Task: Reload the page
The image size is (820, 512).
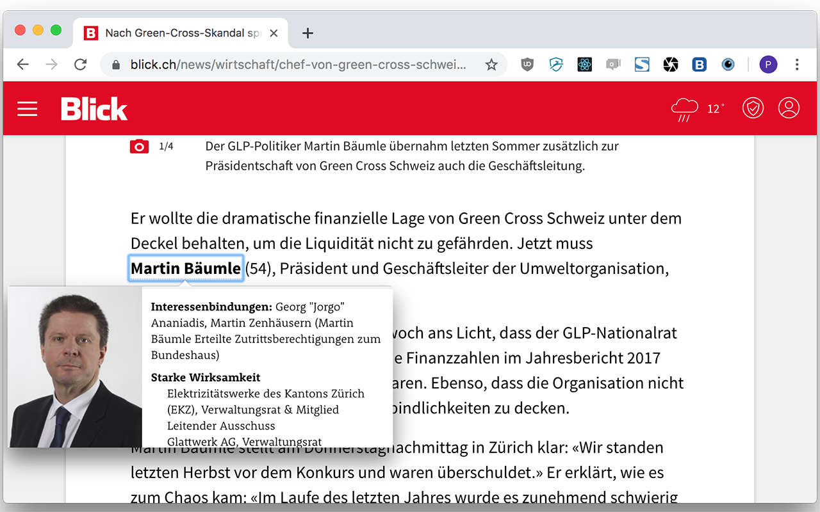Action: (80, 64)
